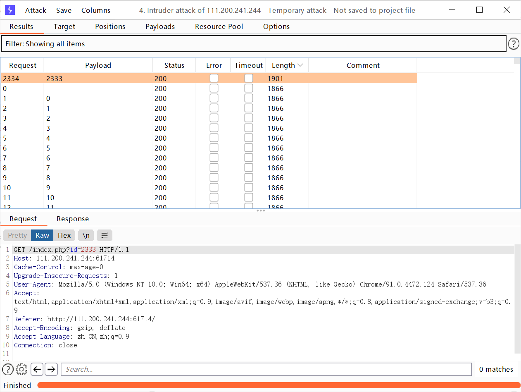Minimize the Intruder attack window
Image resolution: width=521 pixels, height=392 pixels.
452,10
